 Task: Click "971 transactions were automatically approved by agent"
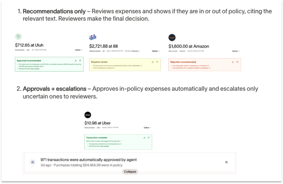[x=89, y=160]
